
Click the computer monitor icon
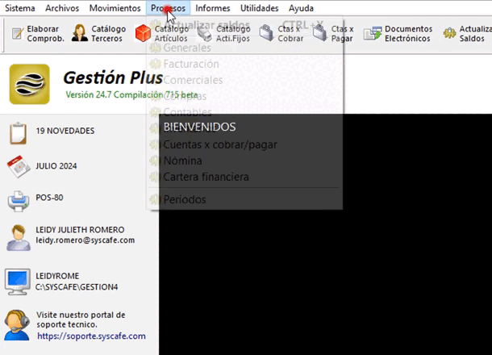pyautogui.click(x=18, y=282)
